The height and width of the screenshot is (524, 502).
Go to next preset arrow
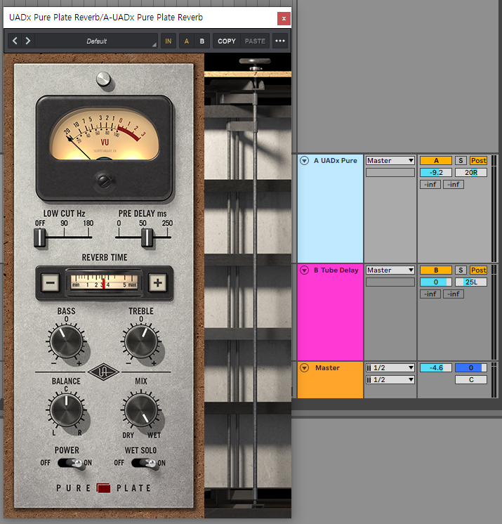click(28, 41)
